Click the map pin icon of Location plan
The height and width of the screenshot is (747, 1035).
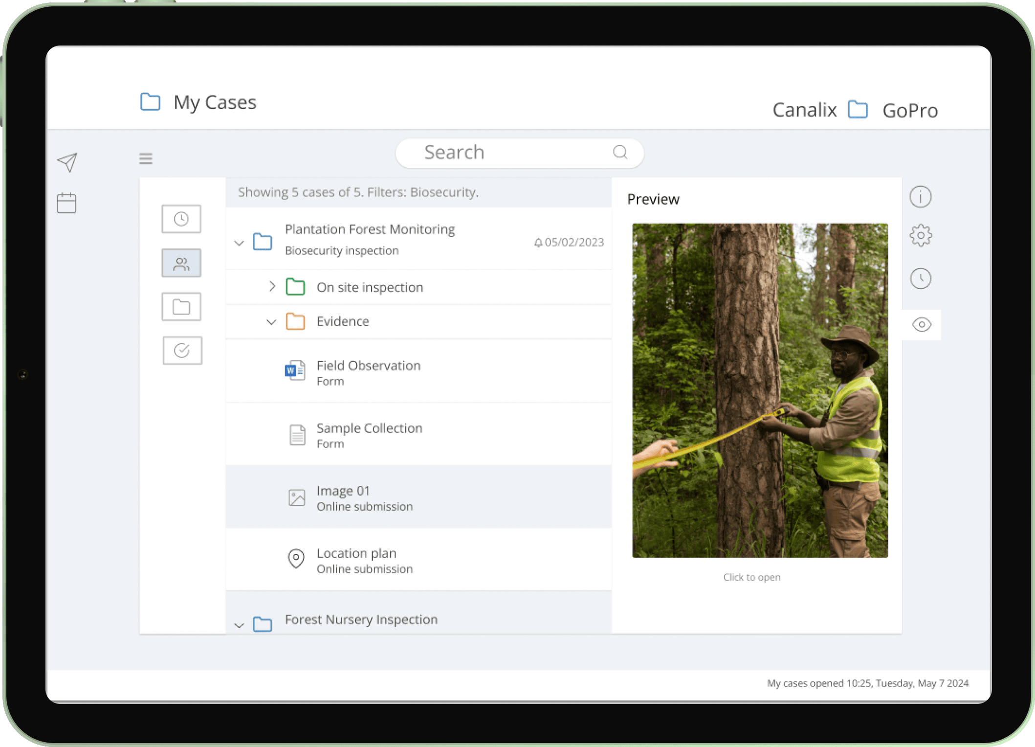296,558
